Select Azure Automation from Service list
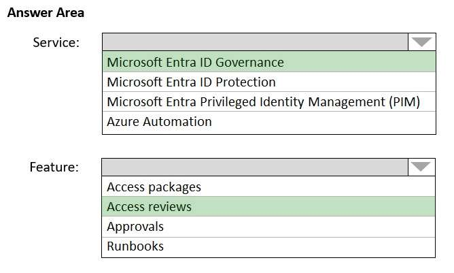The image size is (454, 273). click(x=159, y=122)
